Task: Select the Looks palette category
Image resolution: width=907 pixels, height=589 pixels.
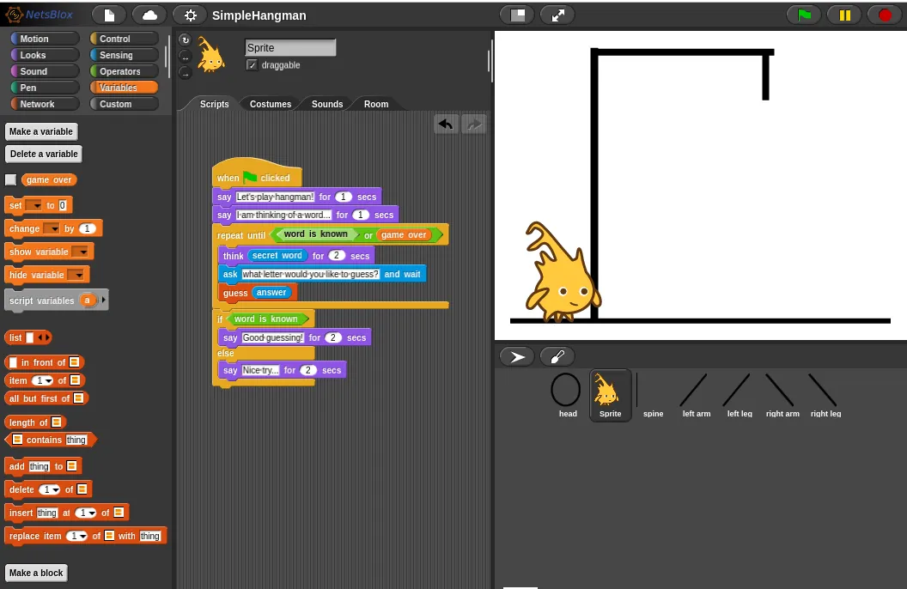Action: [46, 55]
